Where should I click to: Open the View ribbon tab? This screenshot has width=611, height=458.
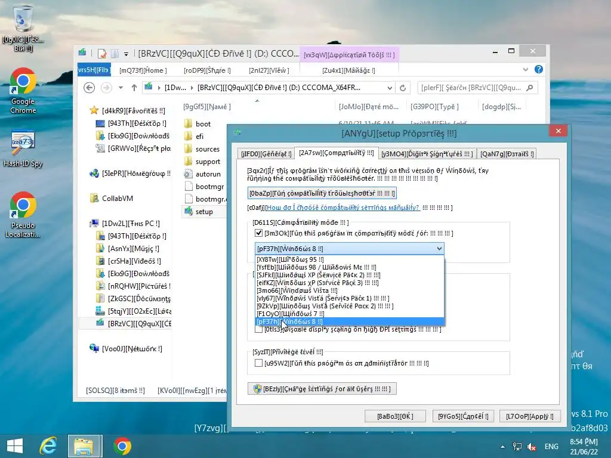(269, 70)
